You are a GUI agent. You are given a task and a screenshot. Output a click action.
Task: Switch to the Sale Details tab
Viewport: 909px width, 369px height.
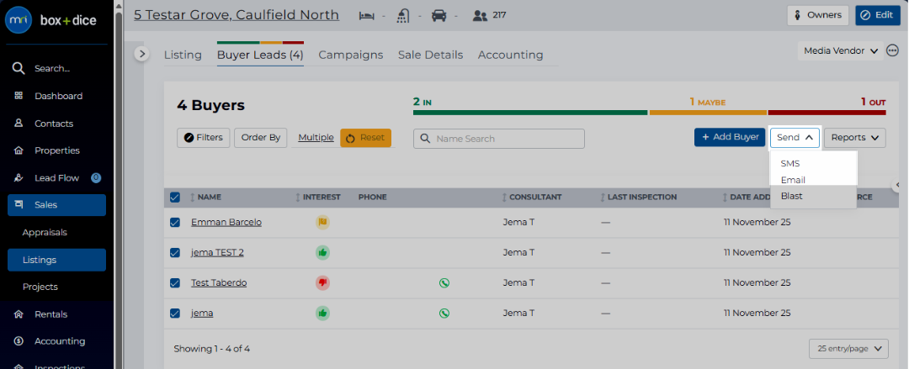430,55
